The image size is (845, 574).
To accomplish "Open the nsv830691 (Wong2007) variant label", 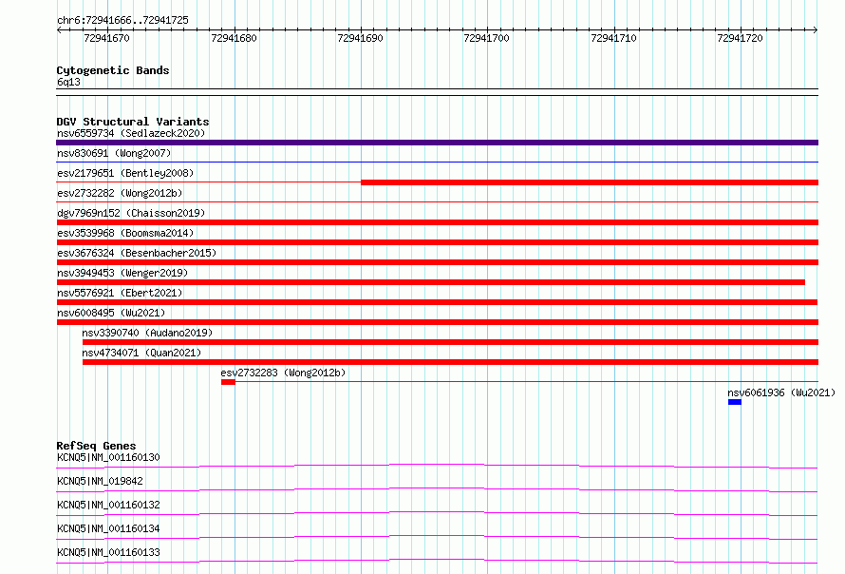I will click(x=114, y=153).
